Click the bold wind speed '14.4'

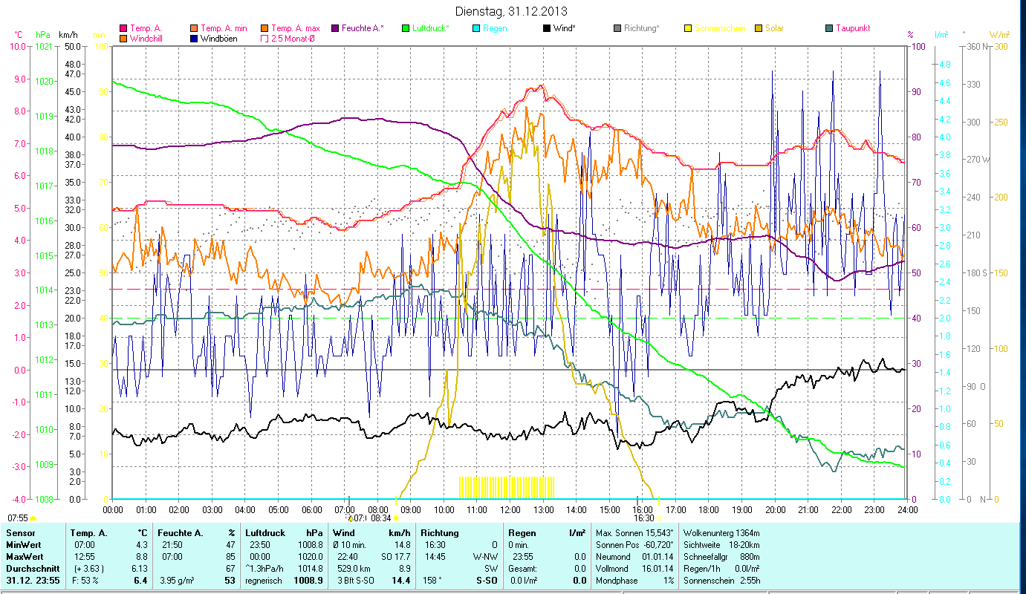pos(402,581)
